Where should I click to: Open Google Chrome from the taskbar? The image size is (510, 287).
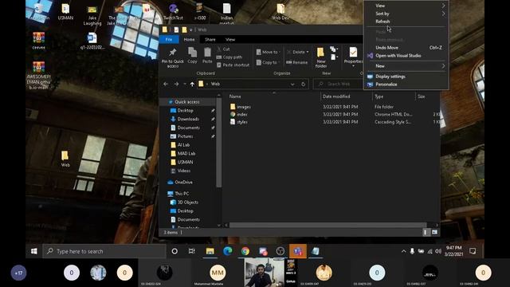pyautogui.click(x=245, y=251)
